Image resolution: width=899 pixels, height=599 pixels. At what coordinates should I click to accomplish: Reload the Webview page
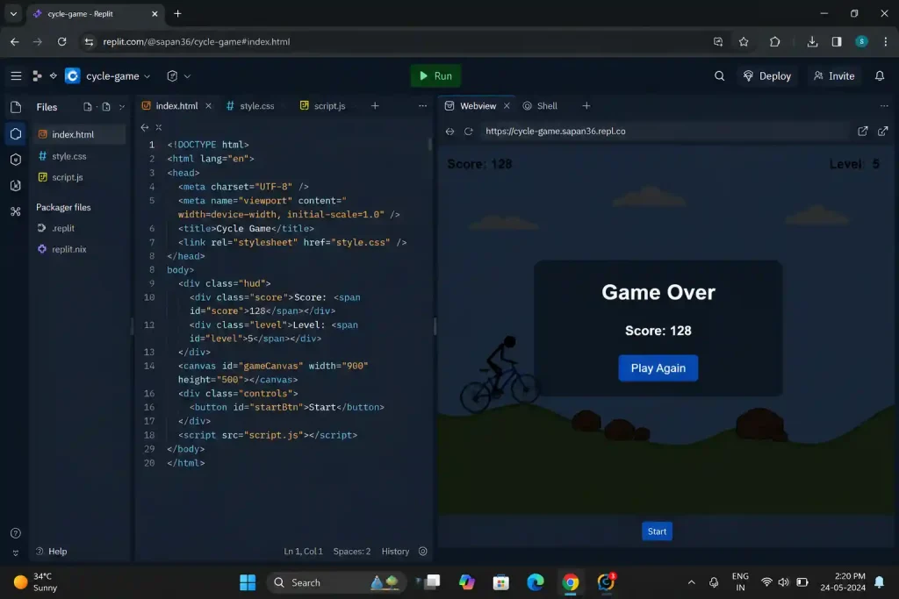click(x=469, y=132)
